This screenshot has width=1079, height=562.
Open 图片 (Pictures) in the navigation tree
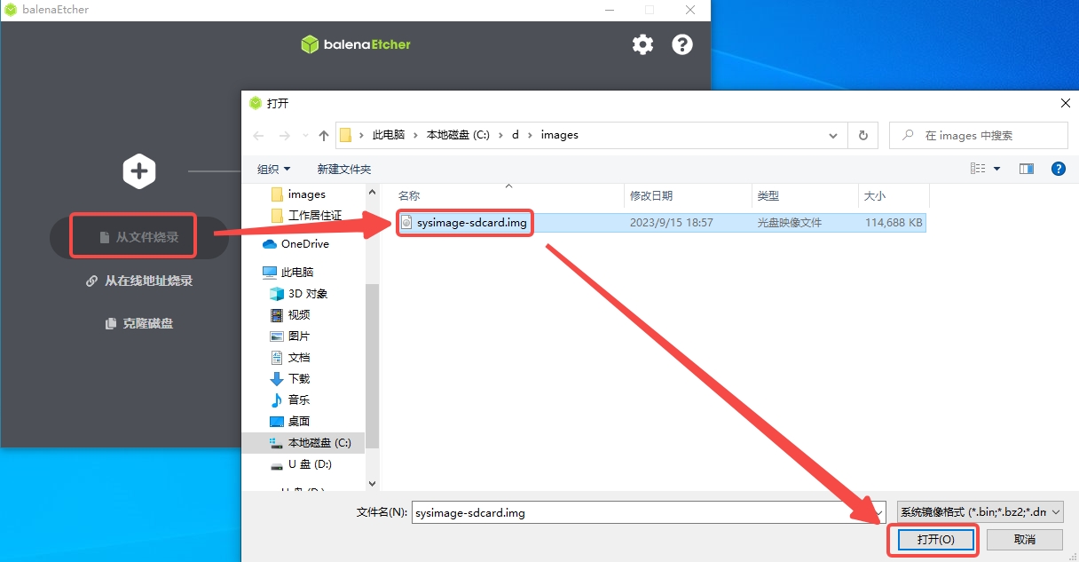point(290,336)
